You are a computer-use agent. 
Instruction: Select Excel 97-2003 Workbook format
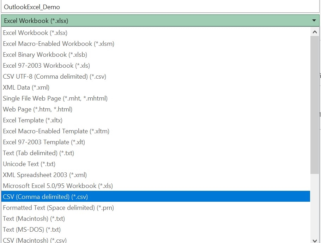click(46, 65)
